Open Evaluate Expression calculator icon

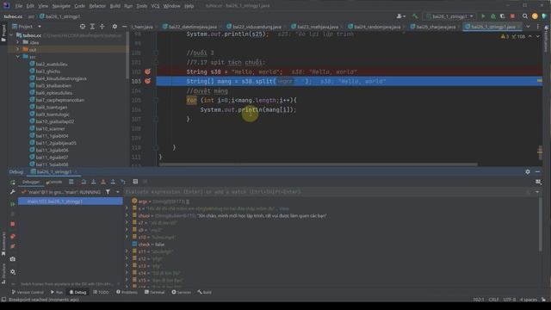pyautogui.click(x=135, y=182)
